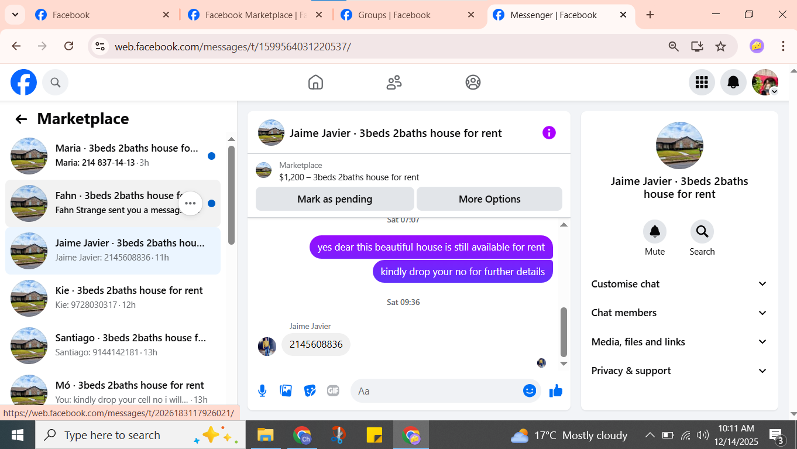Click the Windows taskbar search box
The height and width of the screenshot is (449, 797).
140,435
